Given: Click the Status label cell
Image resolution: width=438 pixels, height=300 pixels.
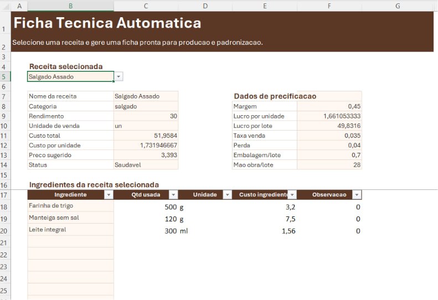Looking at the screenshot, I should point(71,165).
